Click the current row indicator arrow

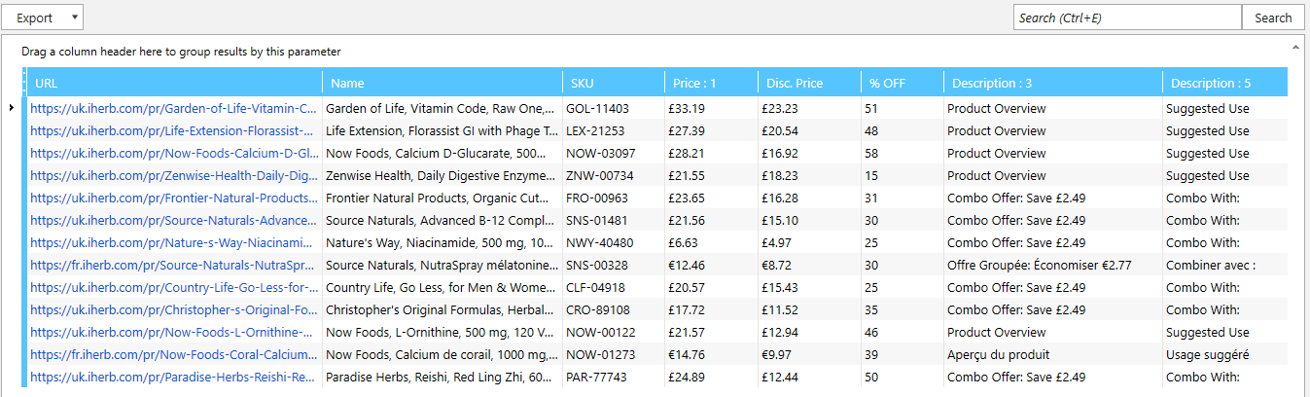click(x=11, y=108)
